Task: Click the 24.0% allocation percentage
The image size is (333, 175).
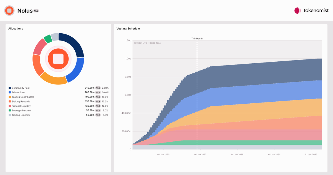Action: pyautogui.click(x=105, y=88)
